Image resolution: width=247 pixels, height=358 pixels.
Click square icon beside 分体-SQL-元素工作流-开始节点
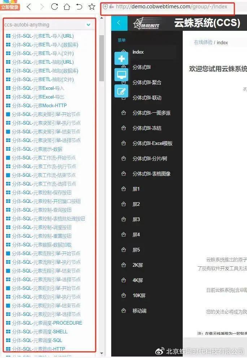(8, 158)
